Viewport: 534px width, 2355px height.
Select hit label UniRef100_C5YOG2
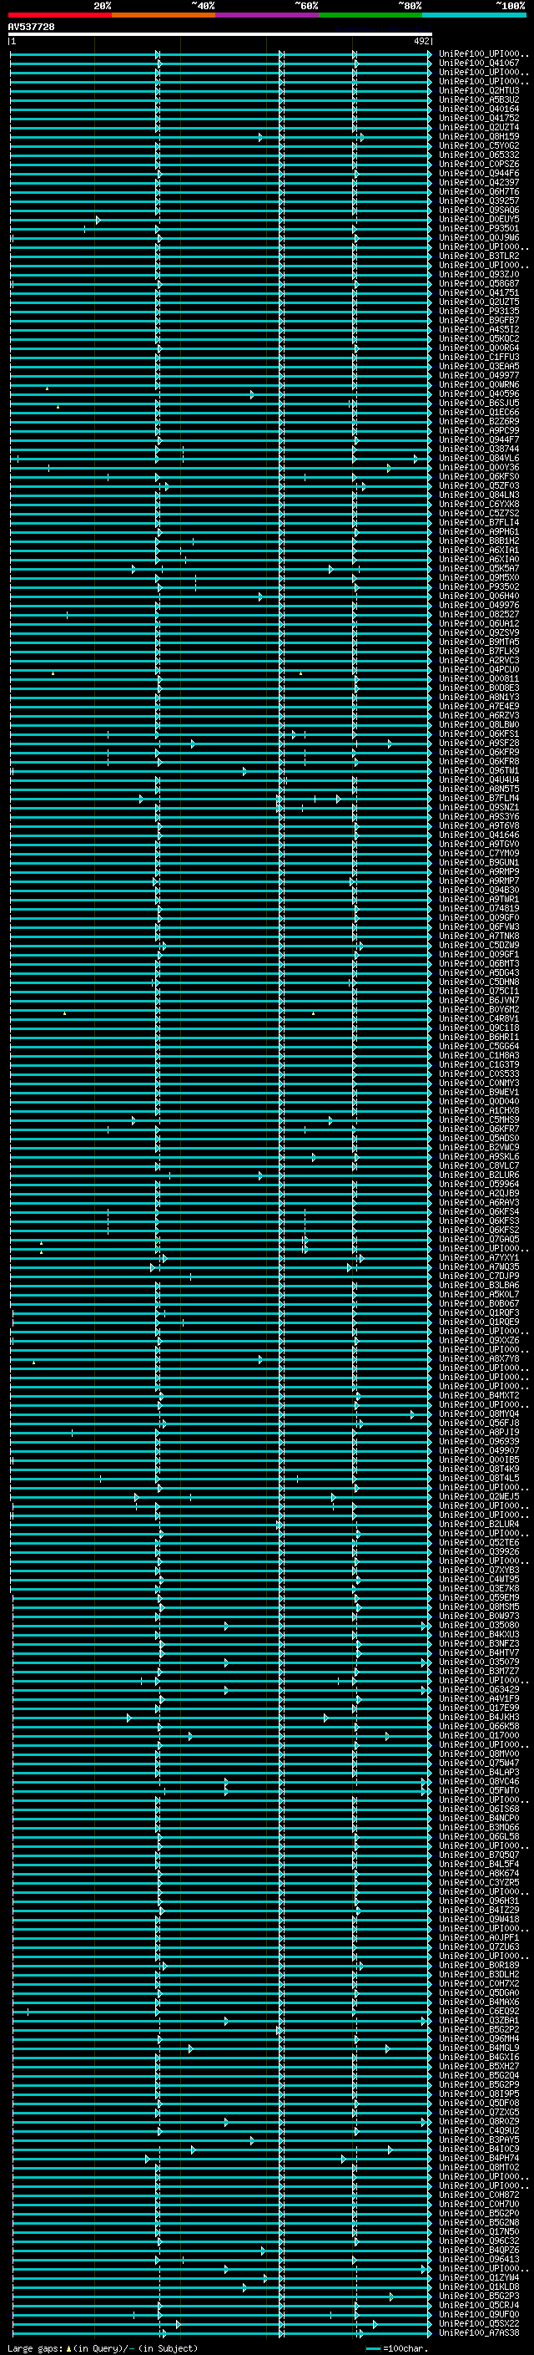tap(479, 145)
